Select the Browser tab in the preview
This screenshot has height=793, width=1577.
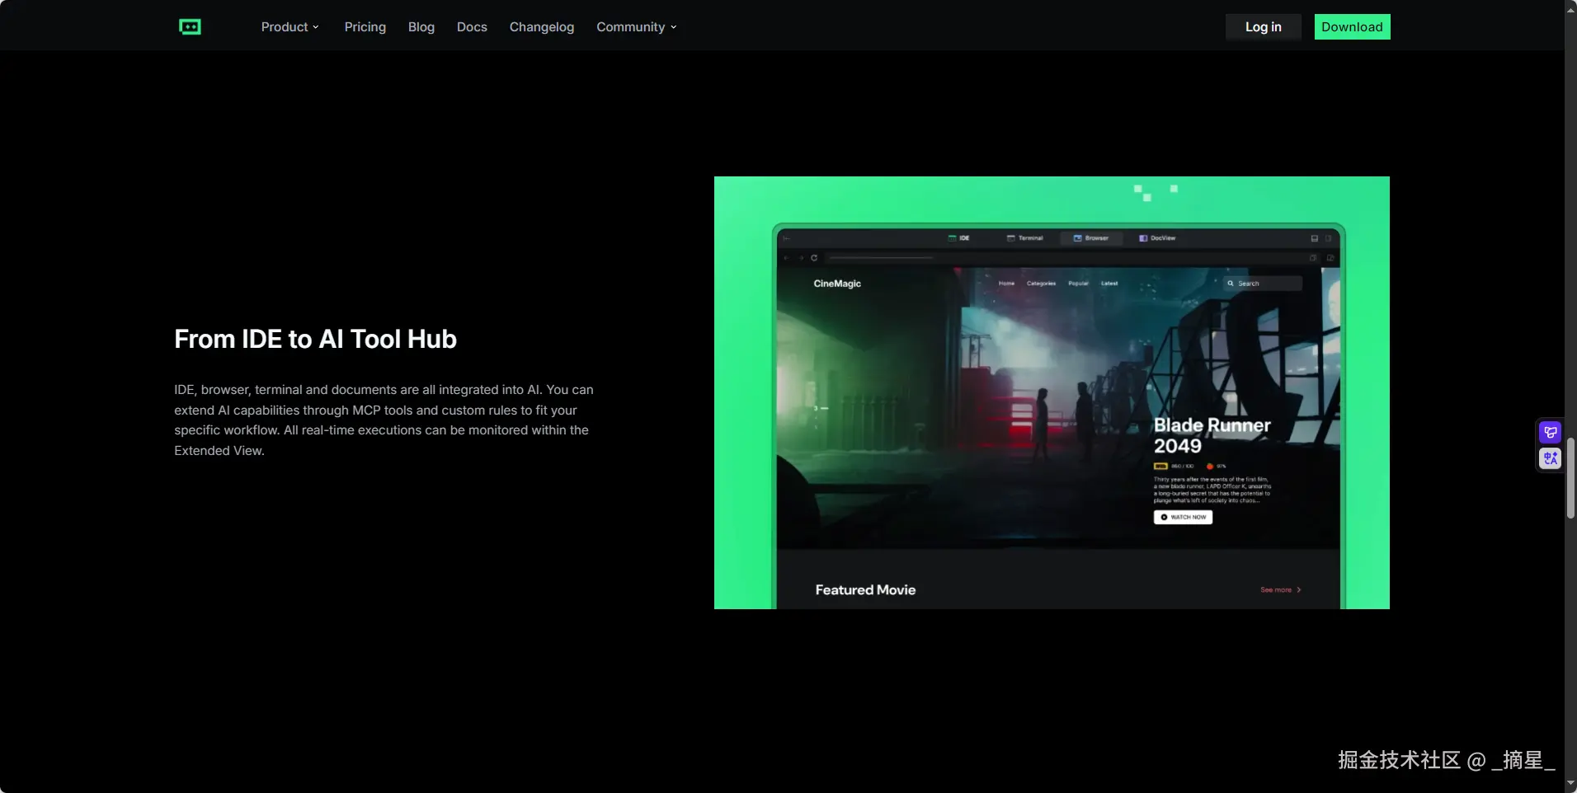[x=1091, y=238]
